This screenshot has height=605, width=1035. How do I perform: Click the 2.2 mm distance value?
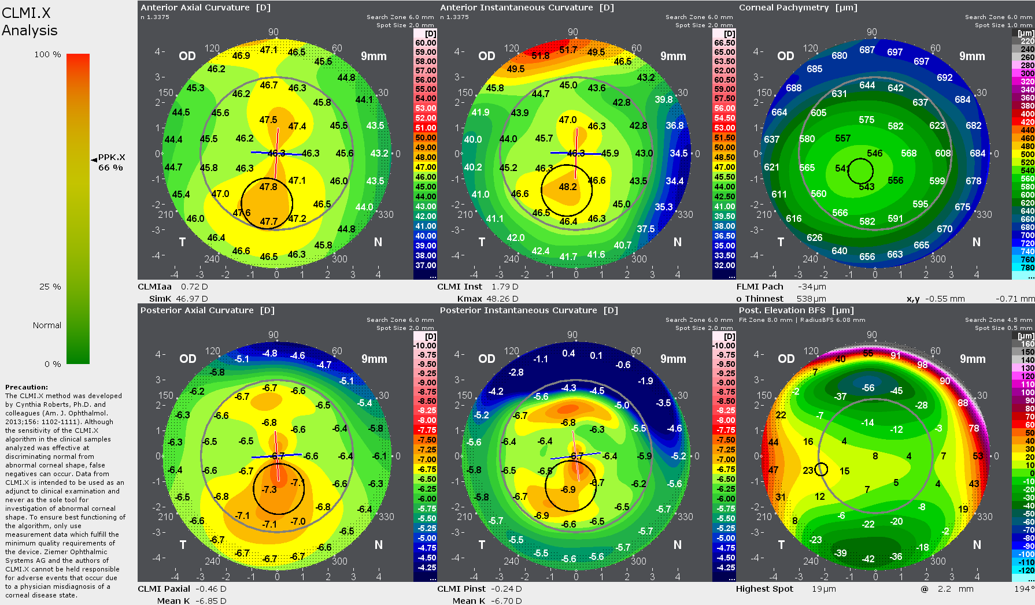(956, 589)
